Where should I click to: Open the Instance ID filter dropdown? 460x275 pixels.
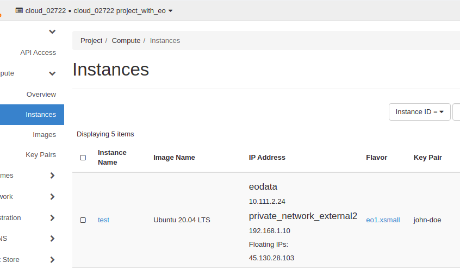coord(419,112)
